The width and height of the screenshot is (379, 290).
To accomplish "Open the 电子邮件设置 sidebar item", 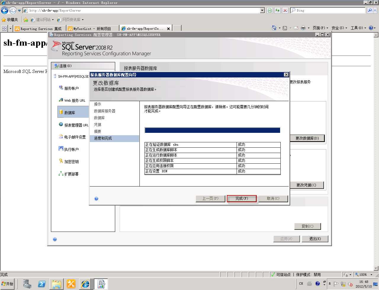I will 72,137.
